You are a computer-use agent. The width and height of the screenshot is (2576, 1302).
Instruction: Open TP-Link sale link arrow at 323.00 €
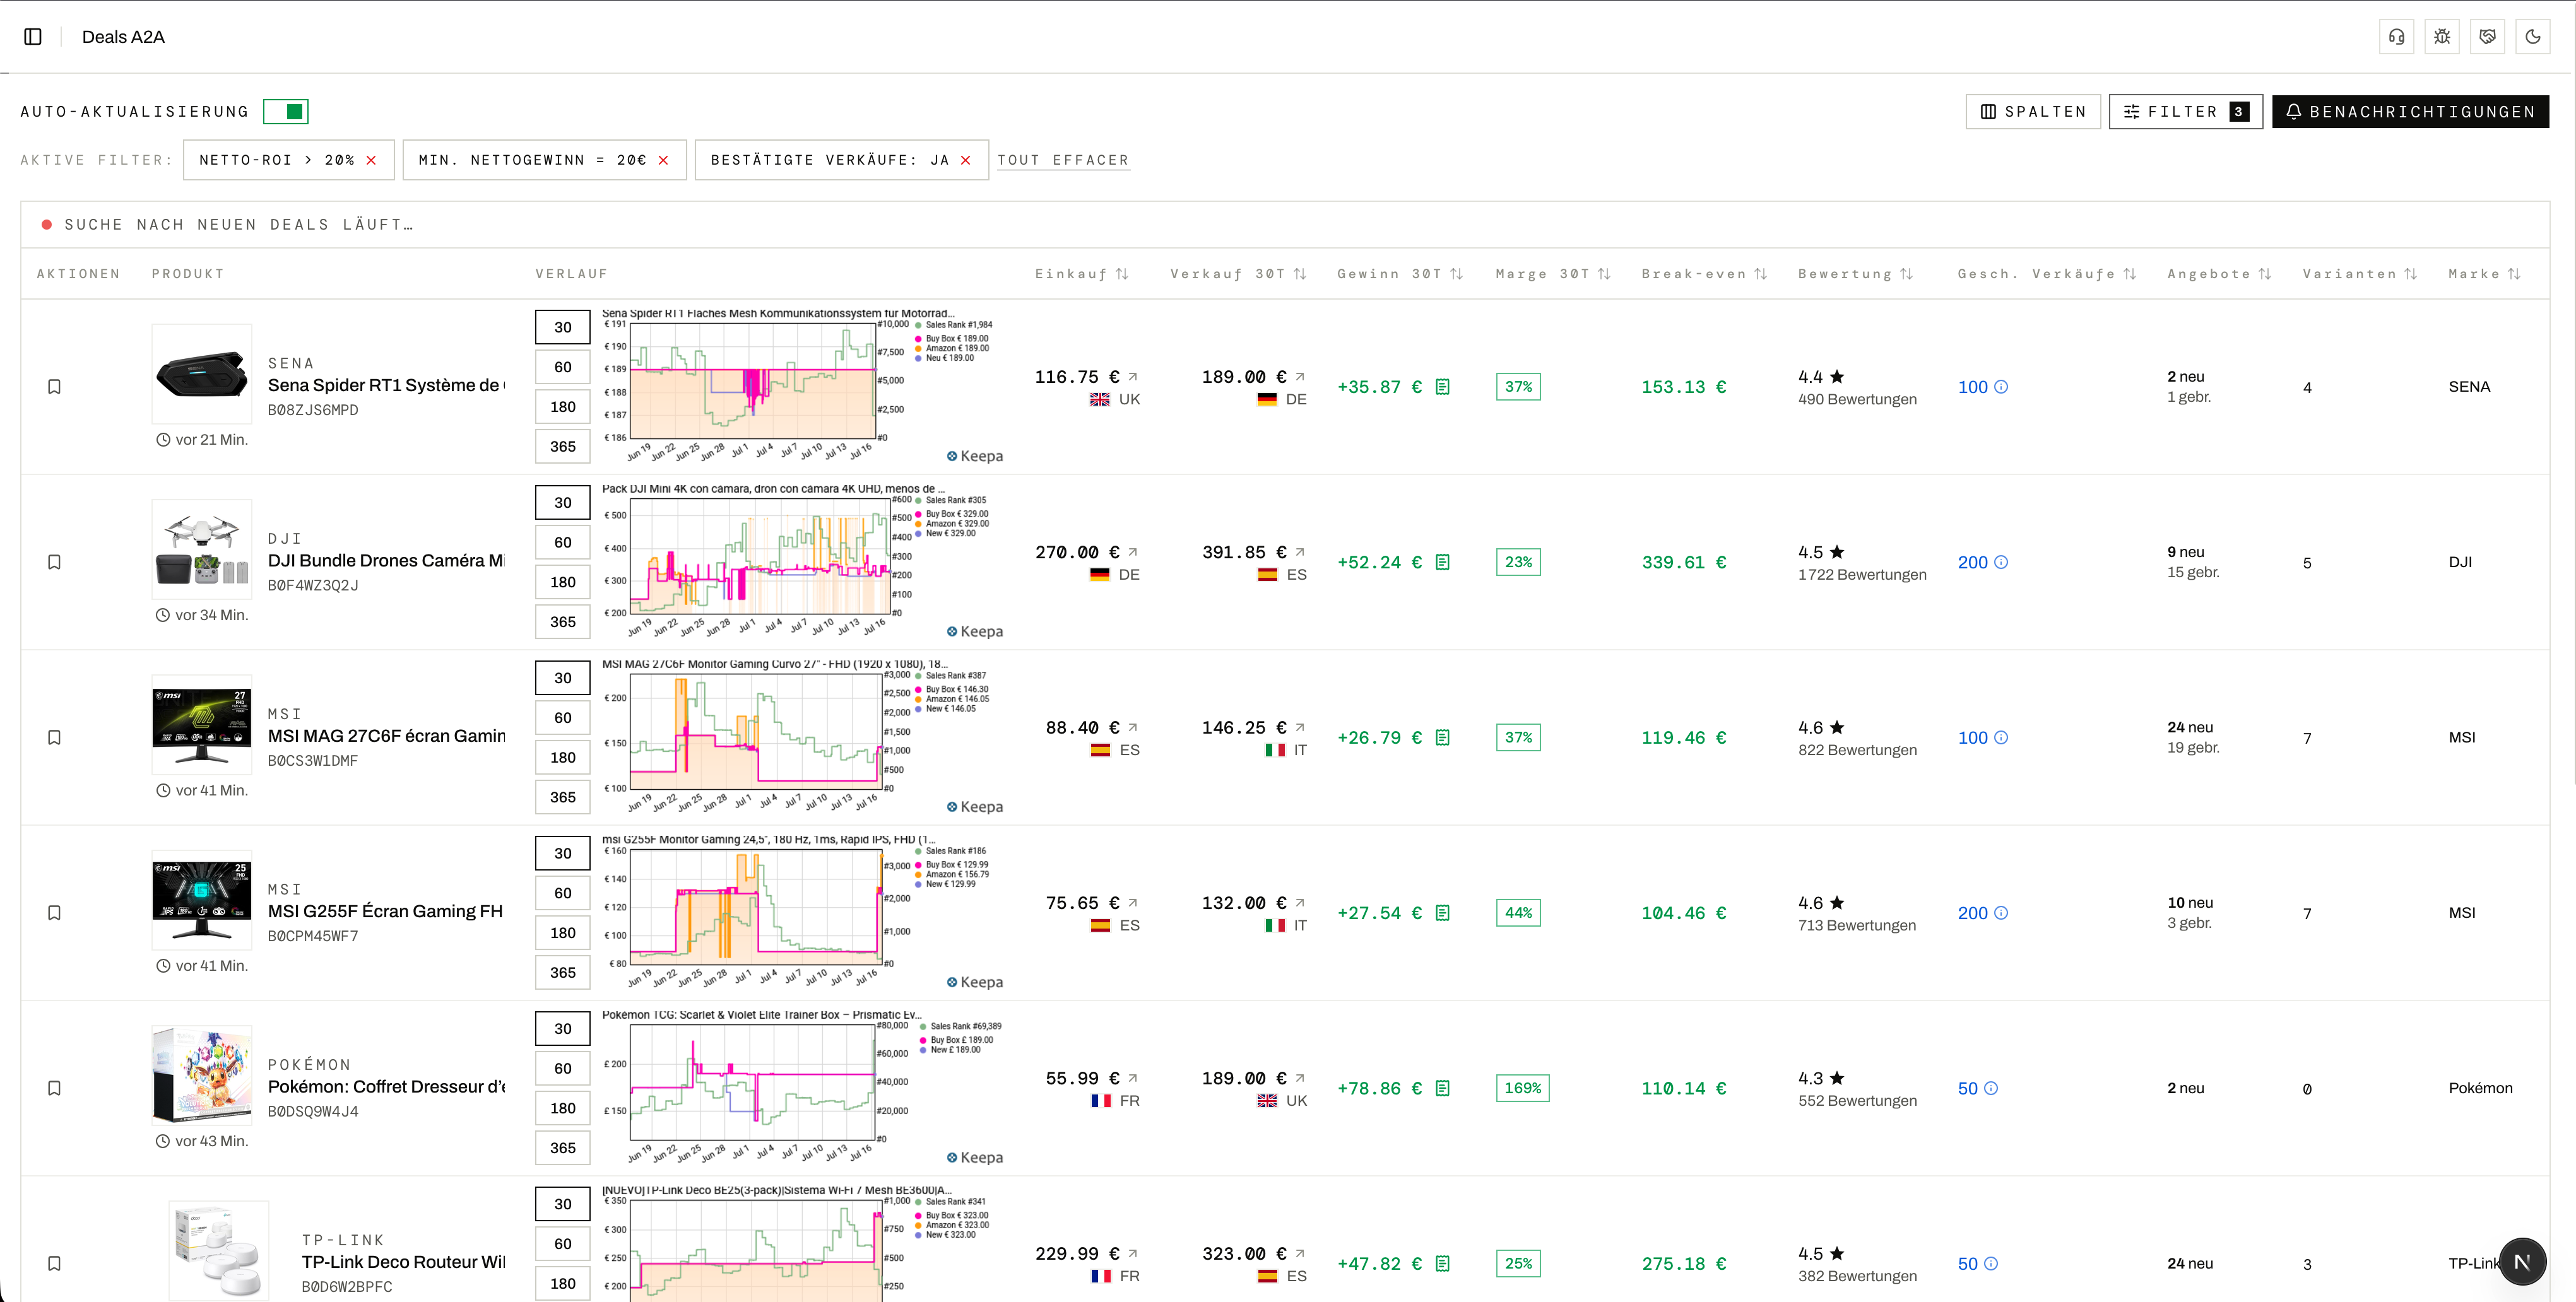pyautogui.click(x=1300, y=1253)
